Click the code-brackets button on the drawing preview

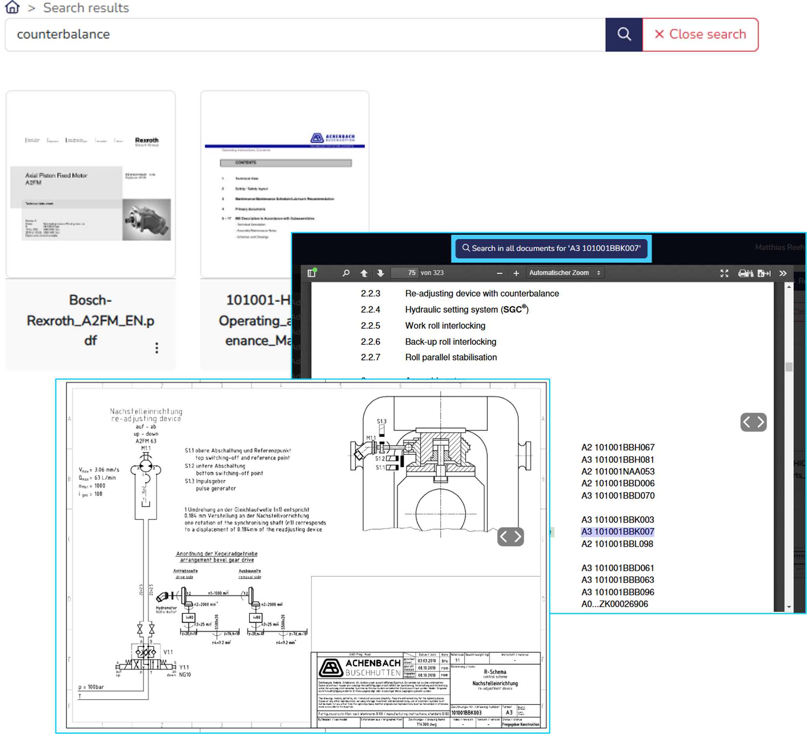coord(511,536)
